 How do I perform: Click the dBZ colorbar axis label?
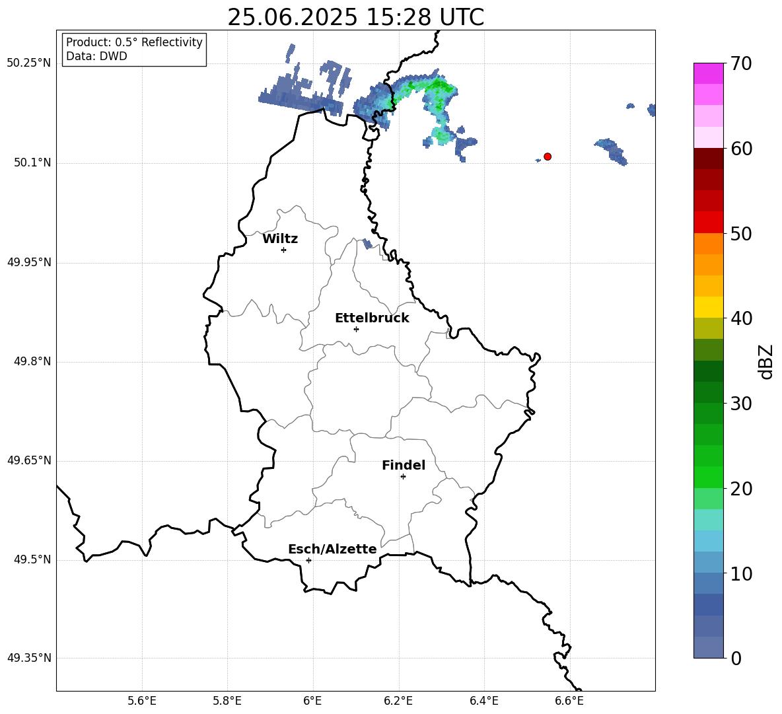point(765,362)
